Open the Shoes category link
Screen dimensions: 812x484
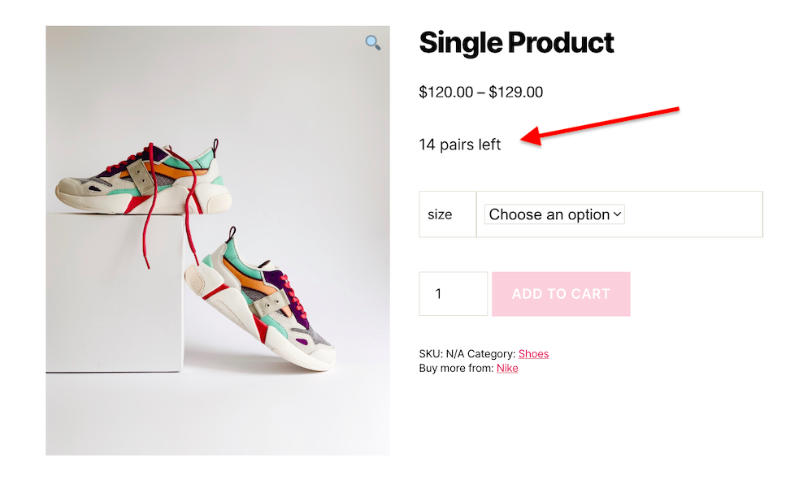coord(533,354)
